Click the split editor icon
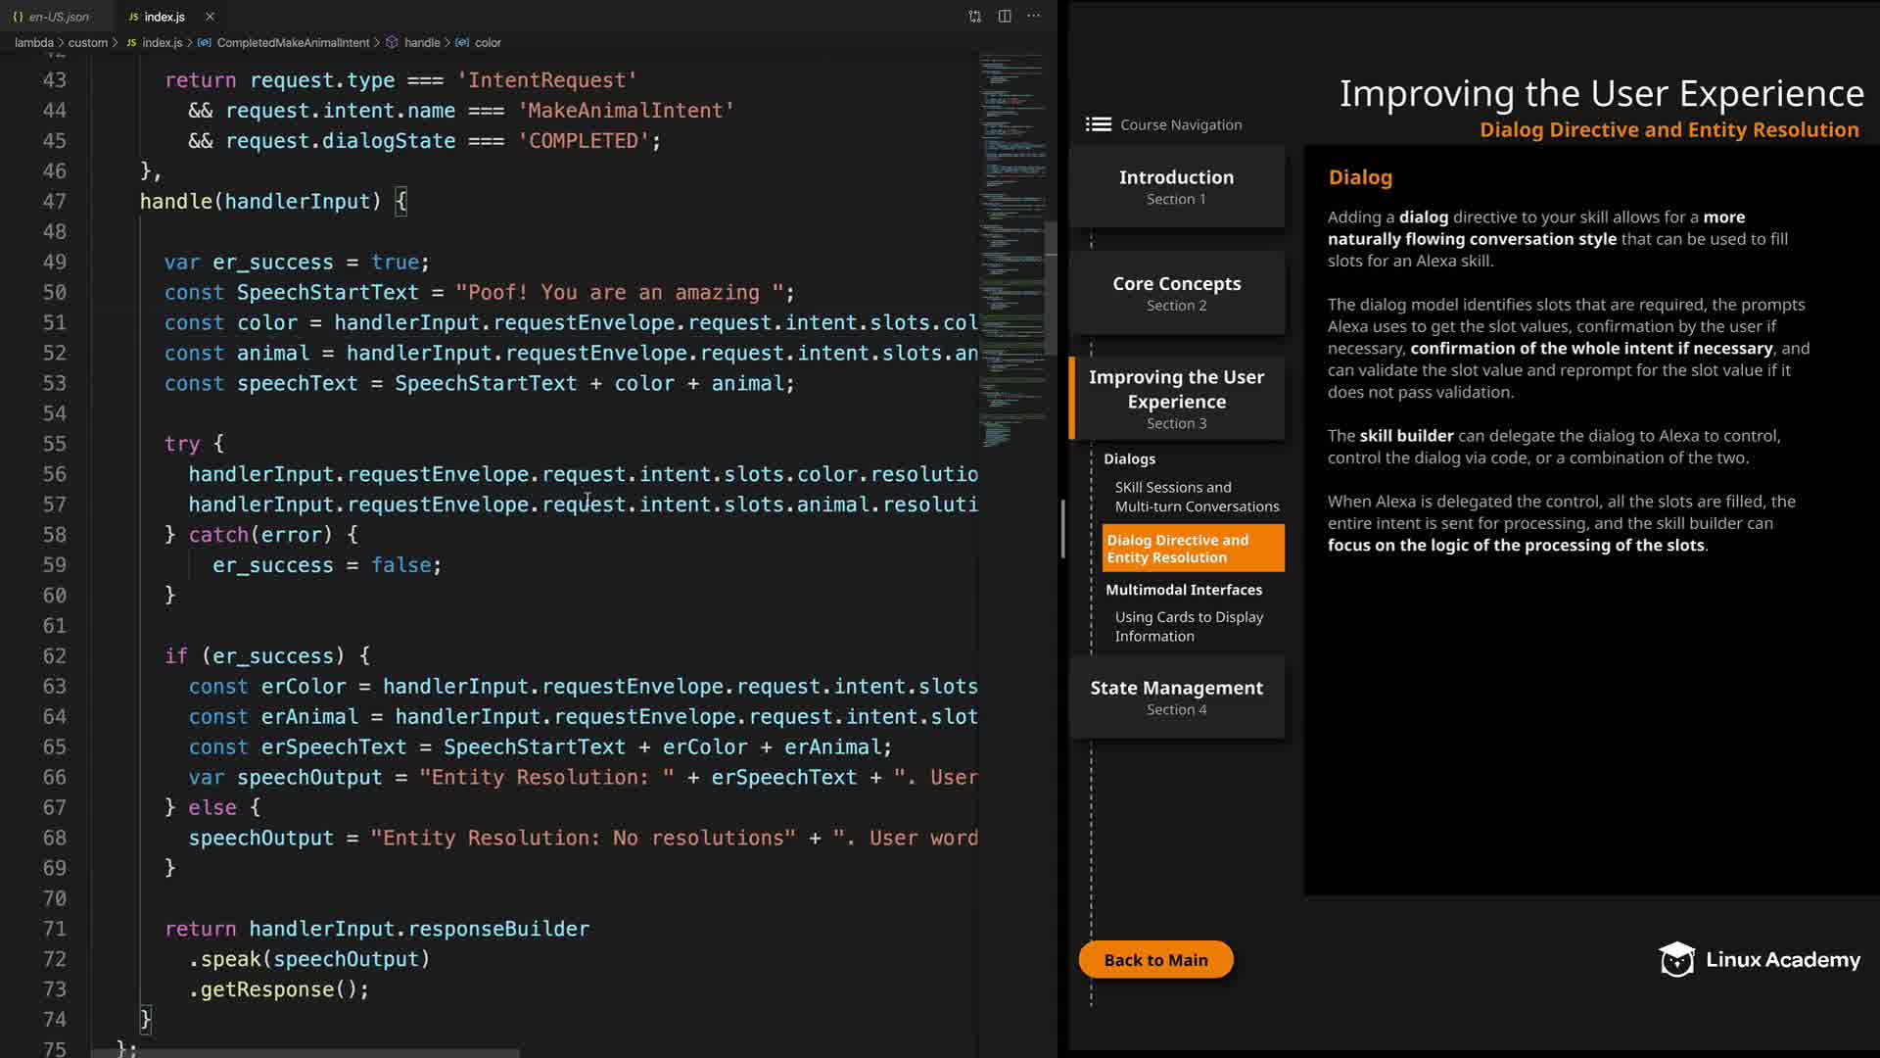 click(x=1005, y=17)
